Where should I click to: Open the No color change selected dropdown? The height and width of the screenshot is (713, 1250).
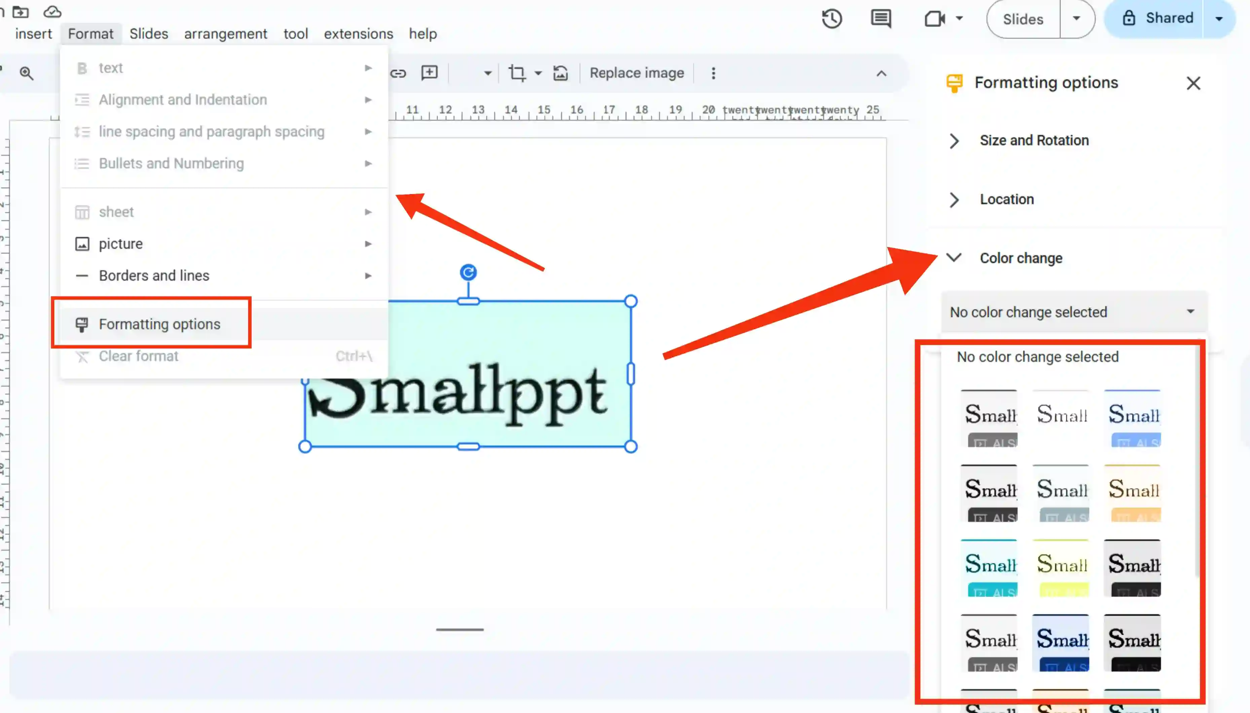(1074, 312)
